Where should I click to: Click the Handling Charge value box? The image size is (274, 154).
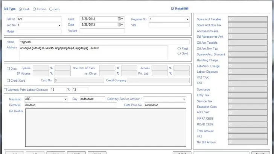click(x=248, y=60)
